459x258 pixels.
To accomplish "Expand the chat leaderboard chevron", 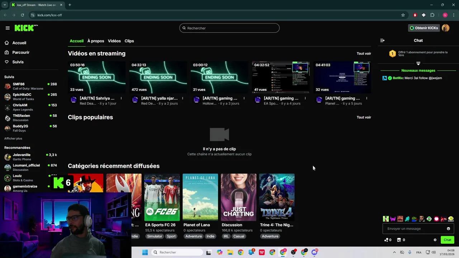I will tap(418, 63).
